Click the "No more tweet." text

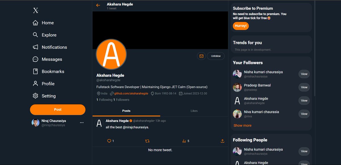click(160, 150)
